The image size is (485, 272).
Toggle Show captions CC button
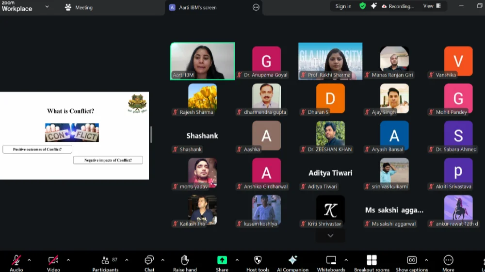412,260
